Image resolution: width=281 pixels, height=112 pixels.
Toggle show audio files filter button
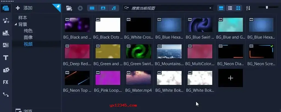coord(114,8)
